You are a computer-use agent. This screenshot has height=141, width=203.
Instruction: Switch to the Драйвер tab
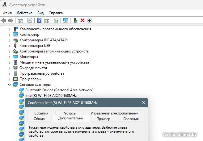click(103, 119)
